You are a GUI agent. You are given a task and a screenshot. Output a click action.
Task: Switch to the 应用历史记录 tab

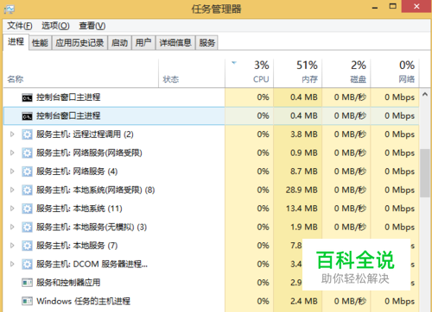[79, 43]
